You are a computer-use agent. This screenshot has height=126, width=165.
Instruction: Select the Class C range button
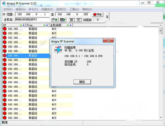click(x=79, y=19)
